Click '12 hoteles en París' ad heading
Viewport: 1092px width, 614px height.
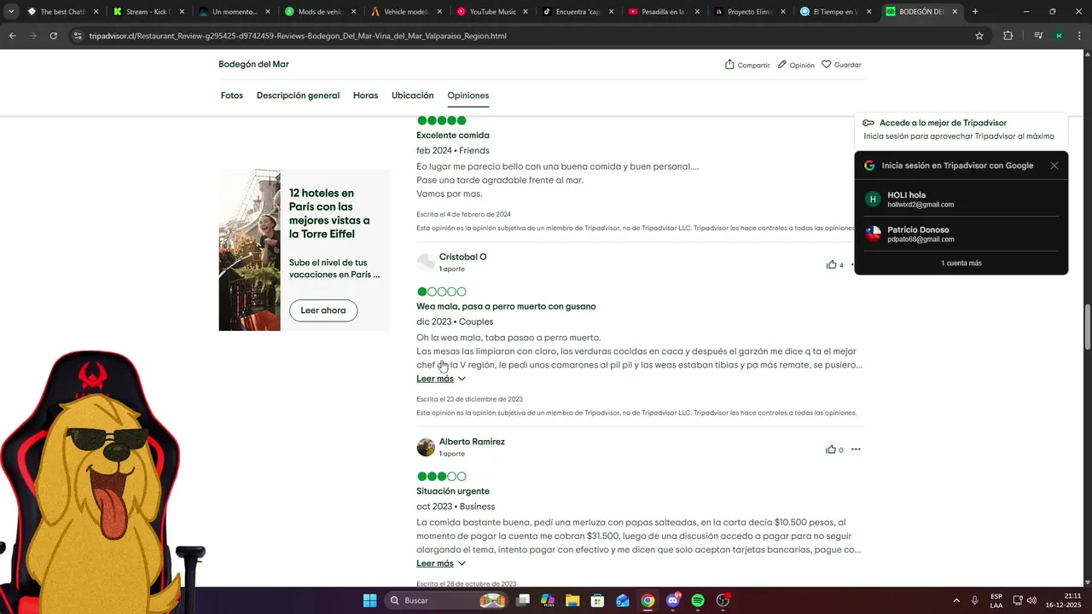(329, 214)
